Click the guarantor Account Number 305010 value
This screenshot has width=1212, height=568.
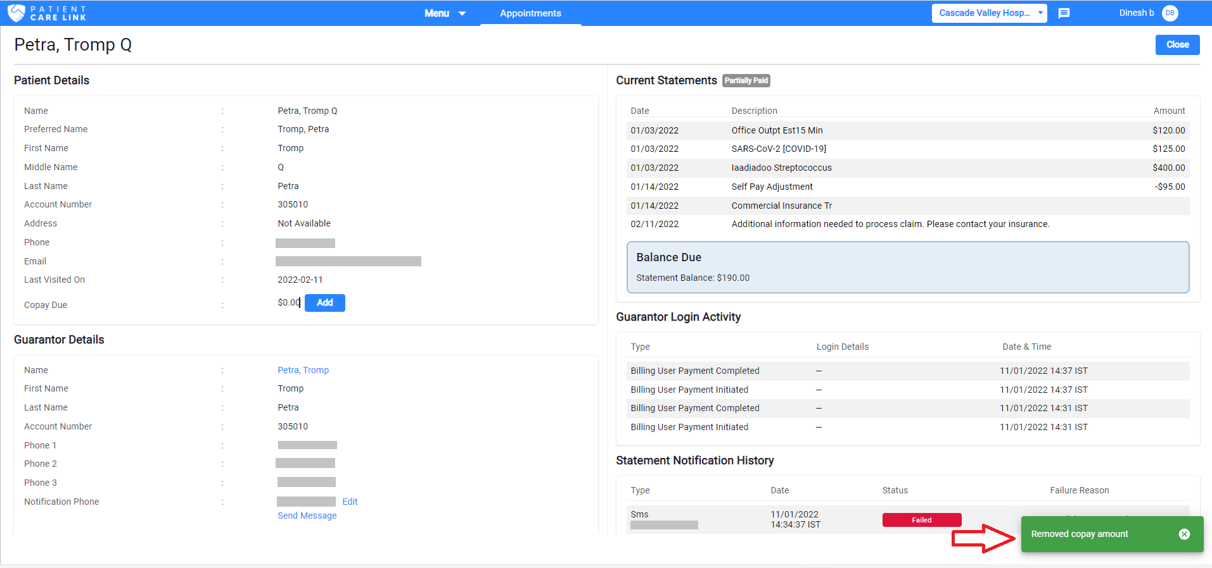293,426
